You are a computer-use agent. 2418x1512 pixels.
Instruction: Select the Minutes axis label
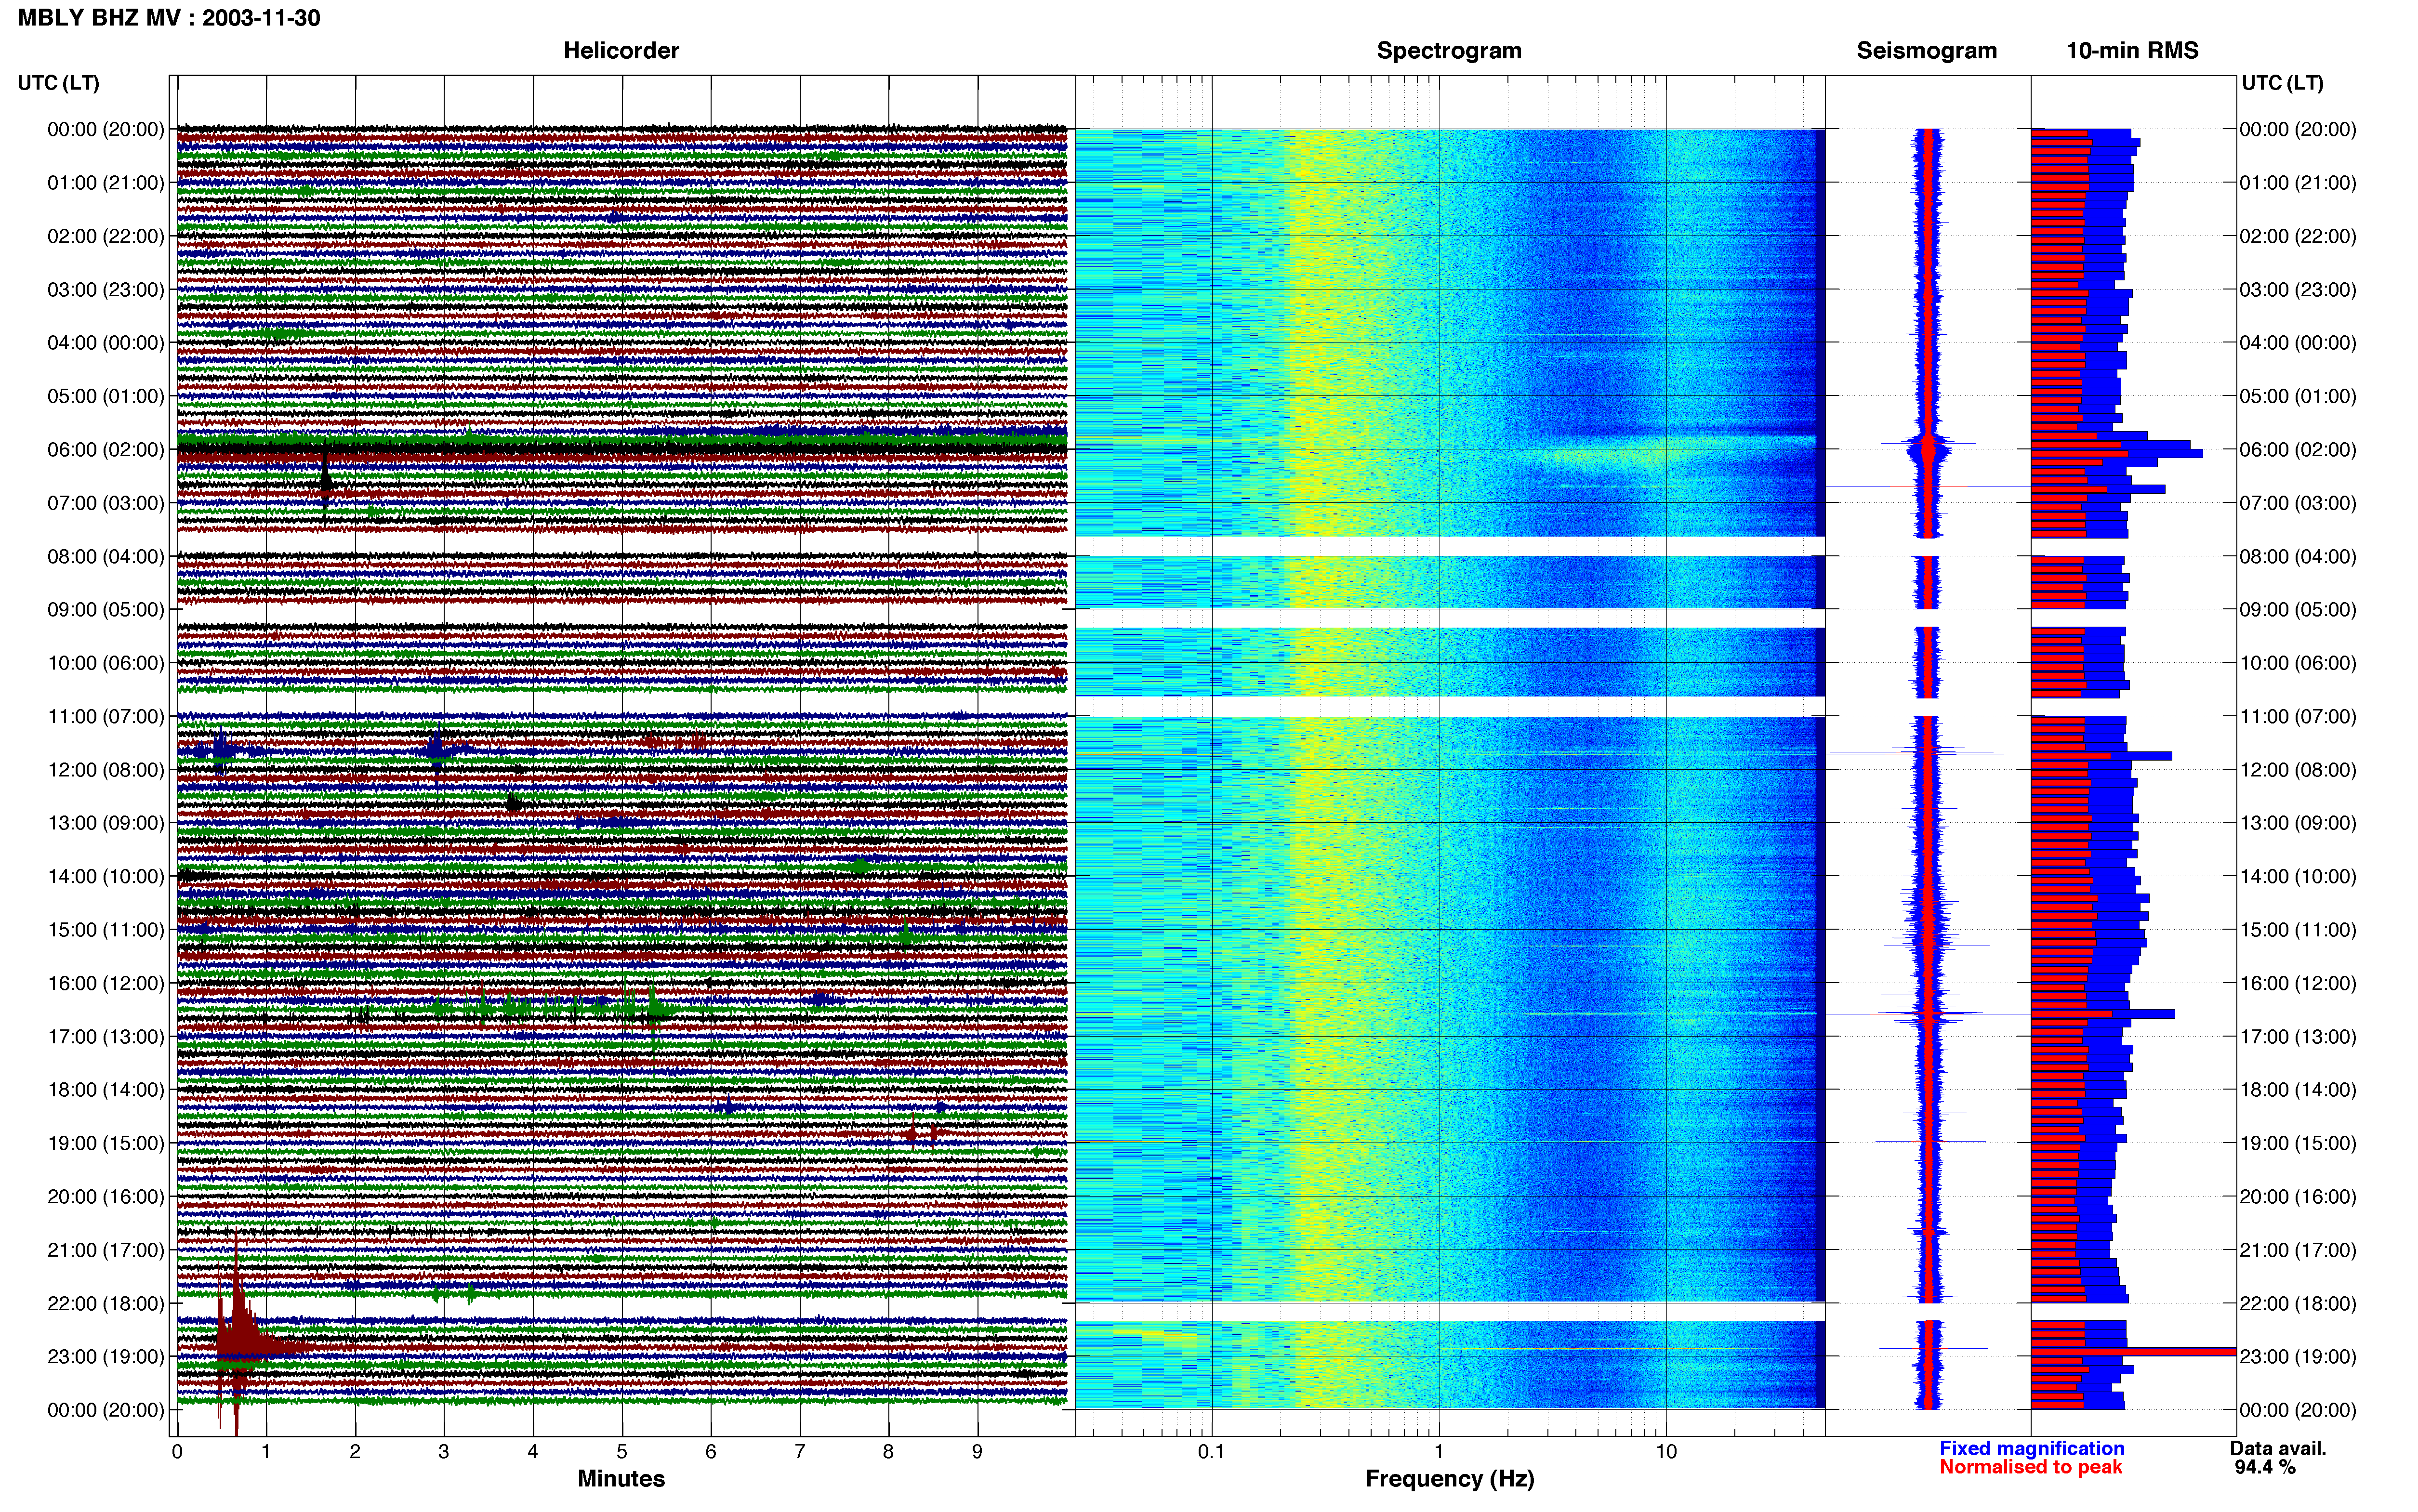(x=621, y=1478)
